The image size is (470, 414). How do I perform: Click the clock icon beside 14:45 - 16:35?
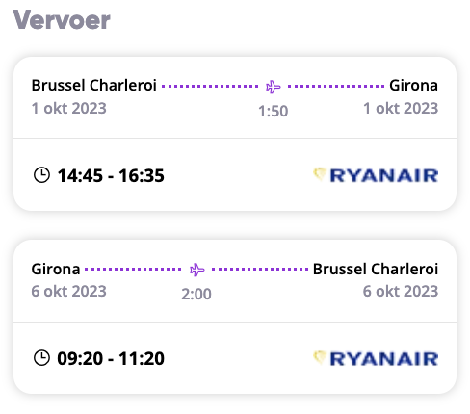[x=41, y=175]
